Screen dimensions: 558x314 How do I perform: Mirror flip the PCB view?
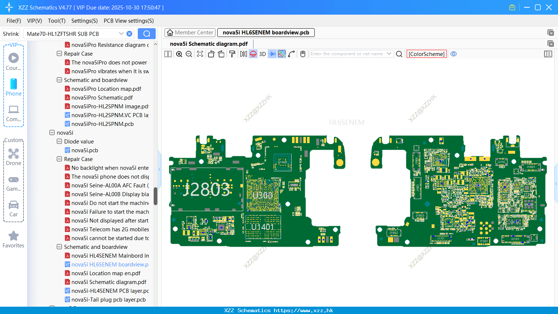tap(244, 54)
